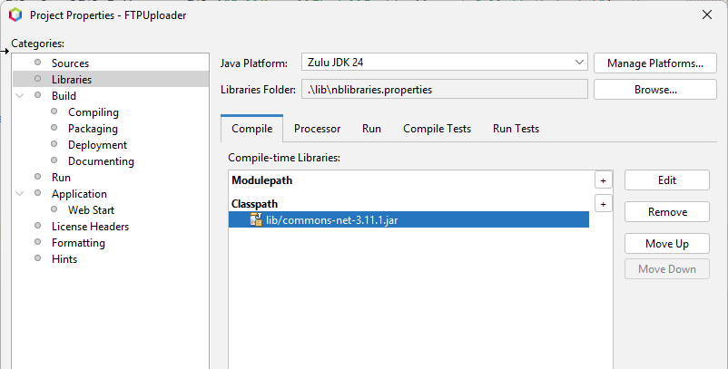Image resolution: width=728 pixels, height=369 pixels.
Task: Click the NetBeans logo in title bar
Action: point(15,15)
